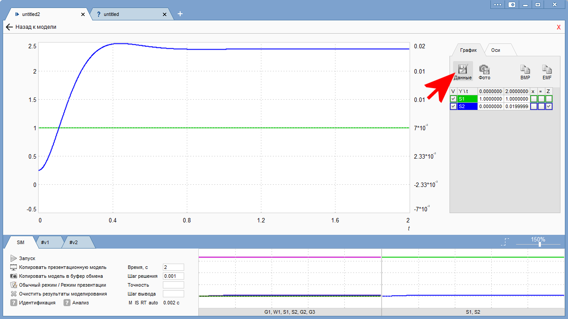Screen dimensions: 568x319
Task: Click the Фото camera icon
Action: [x=484, y=69]
